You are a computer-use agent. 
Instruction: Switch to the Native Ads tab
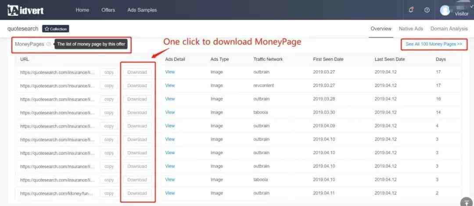tap(411, 28)
